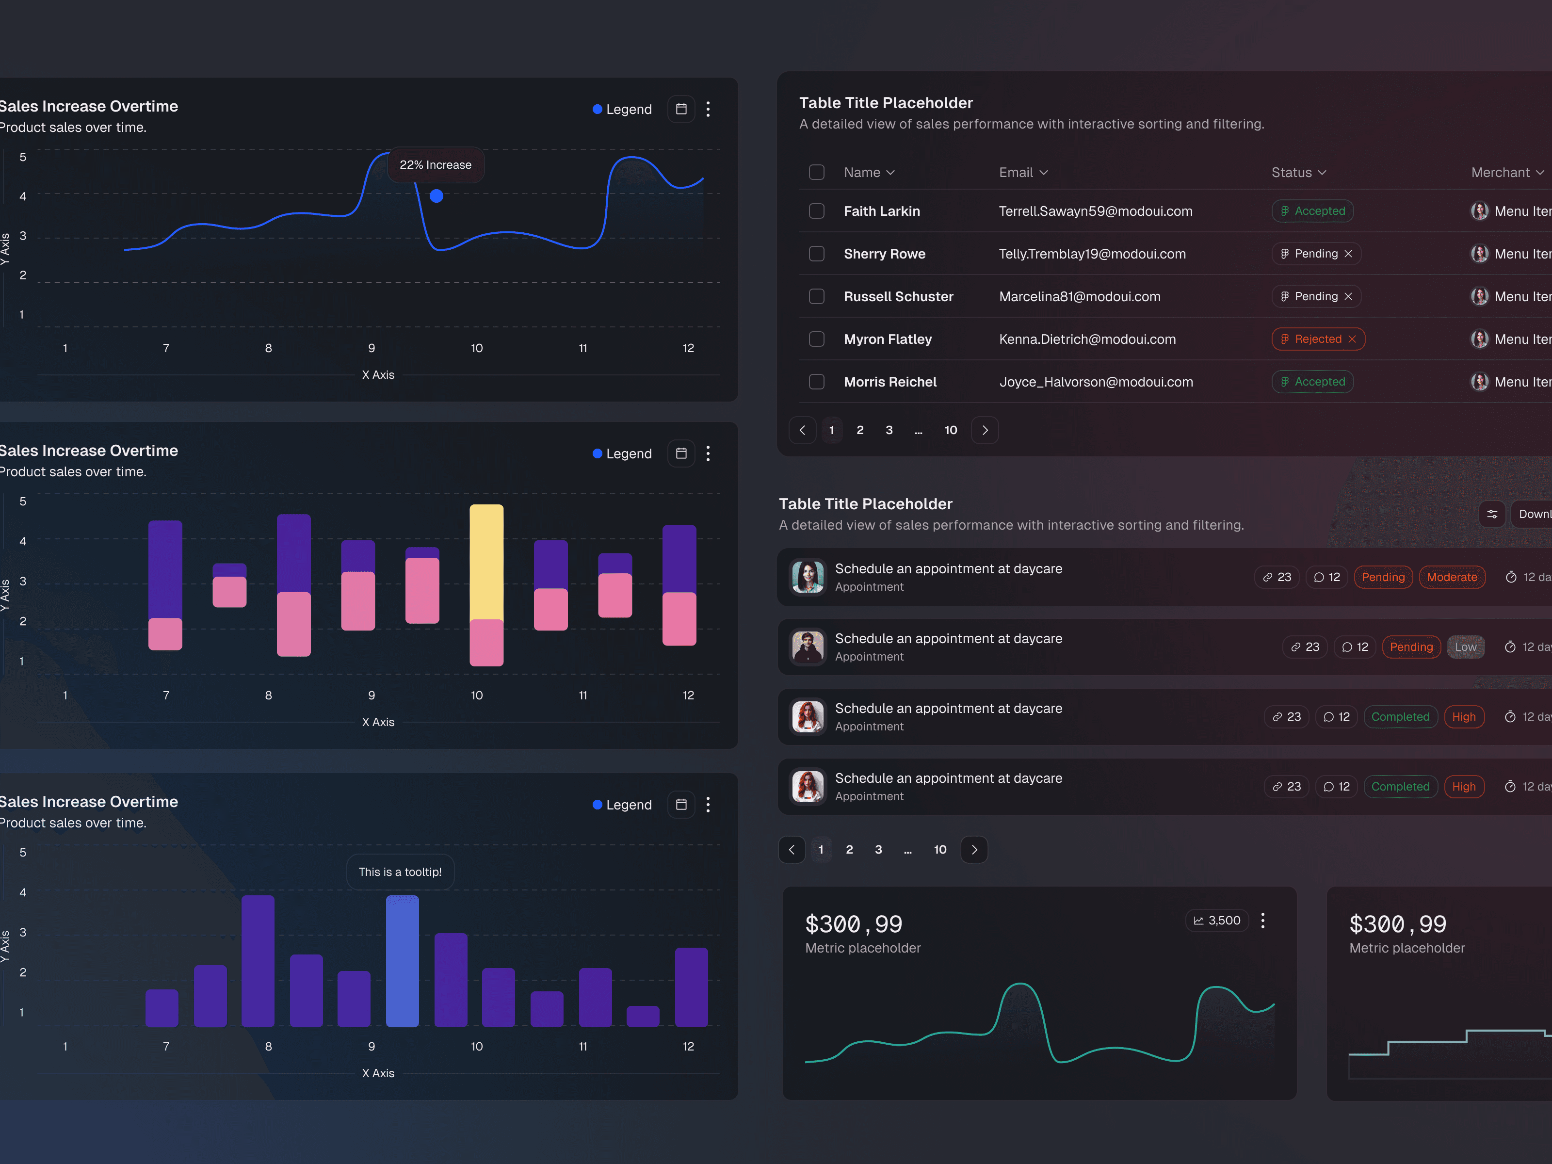This screenshot has height=1164, width=1552.
Task: Click the name Sherry Rowe
Action: 884,254
